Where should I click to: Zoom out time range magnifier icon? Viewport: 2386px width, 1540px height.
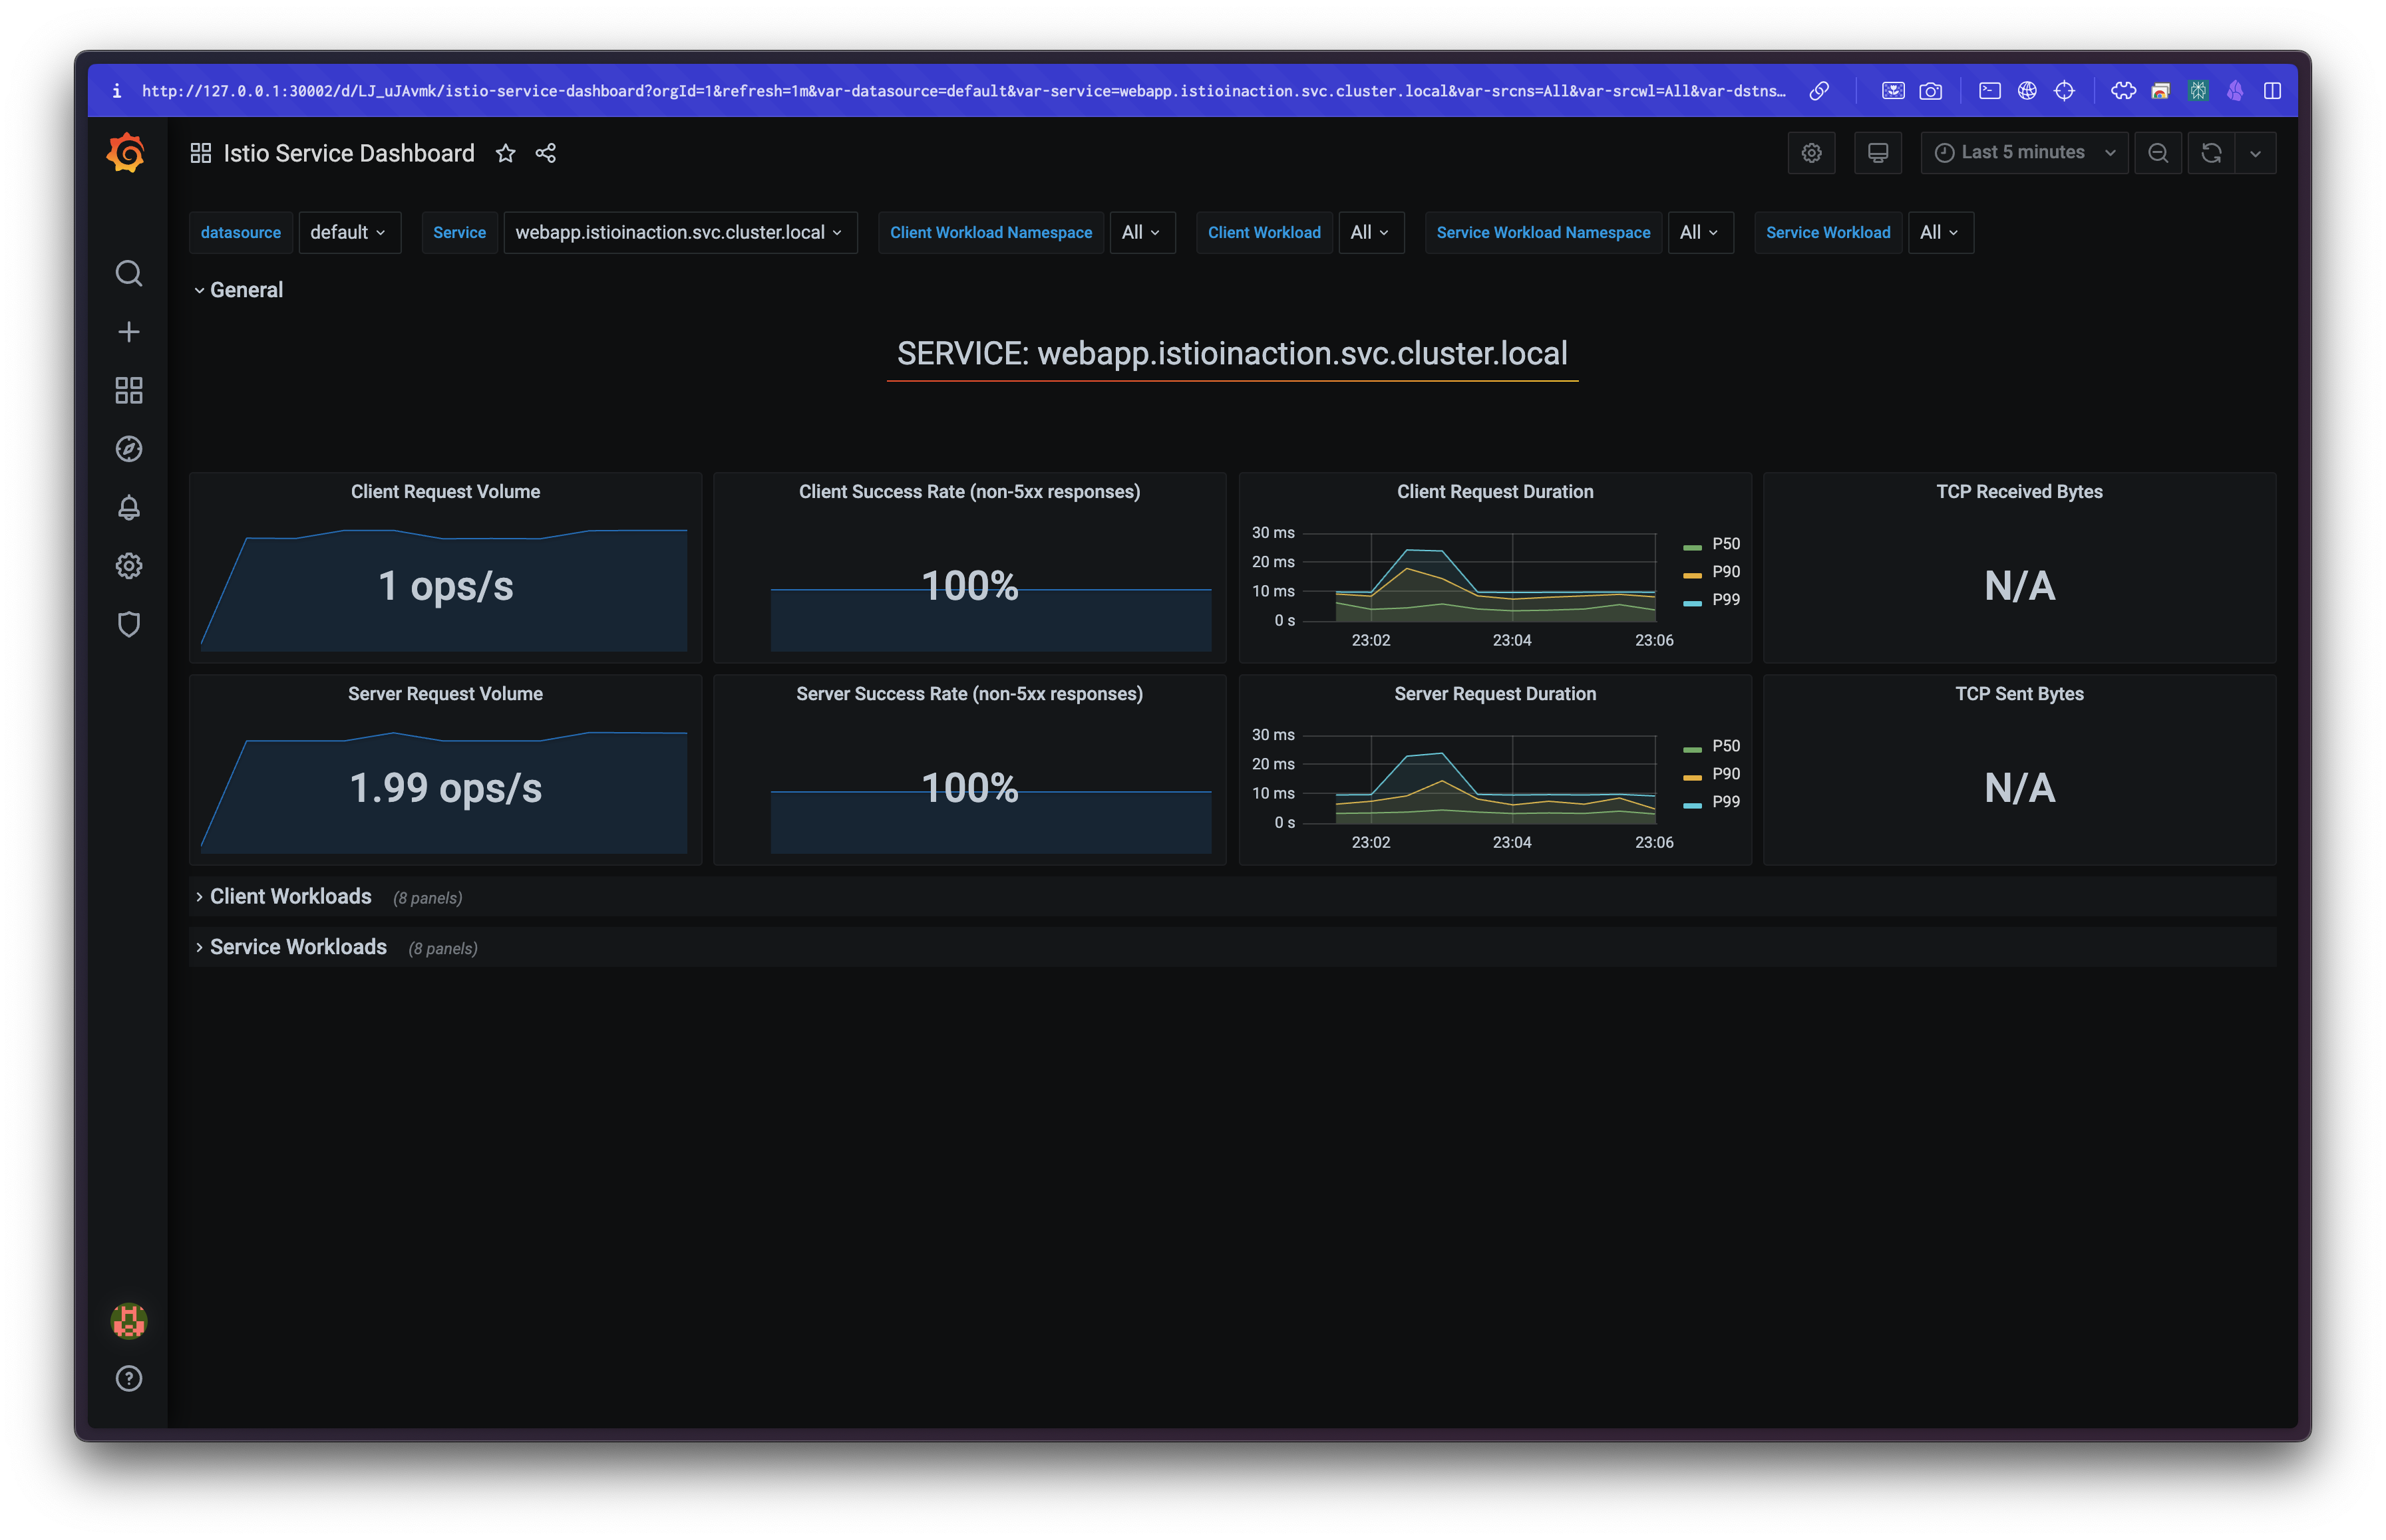[2157, 153]
